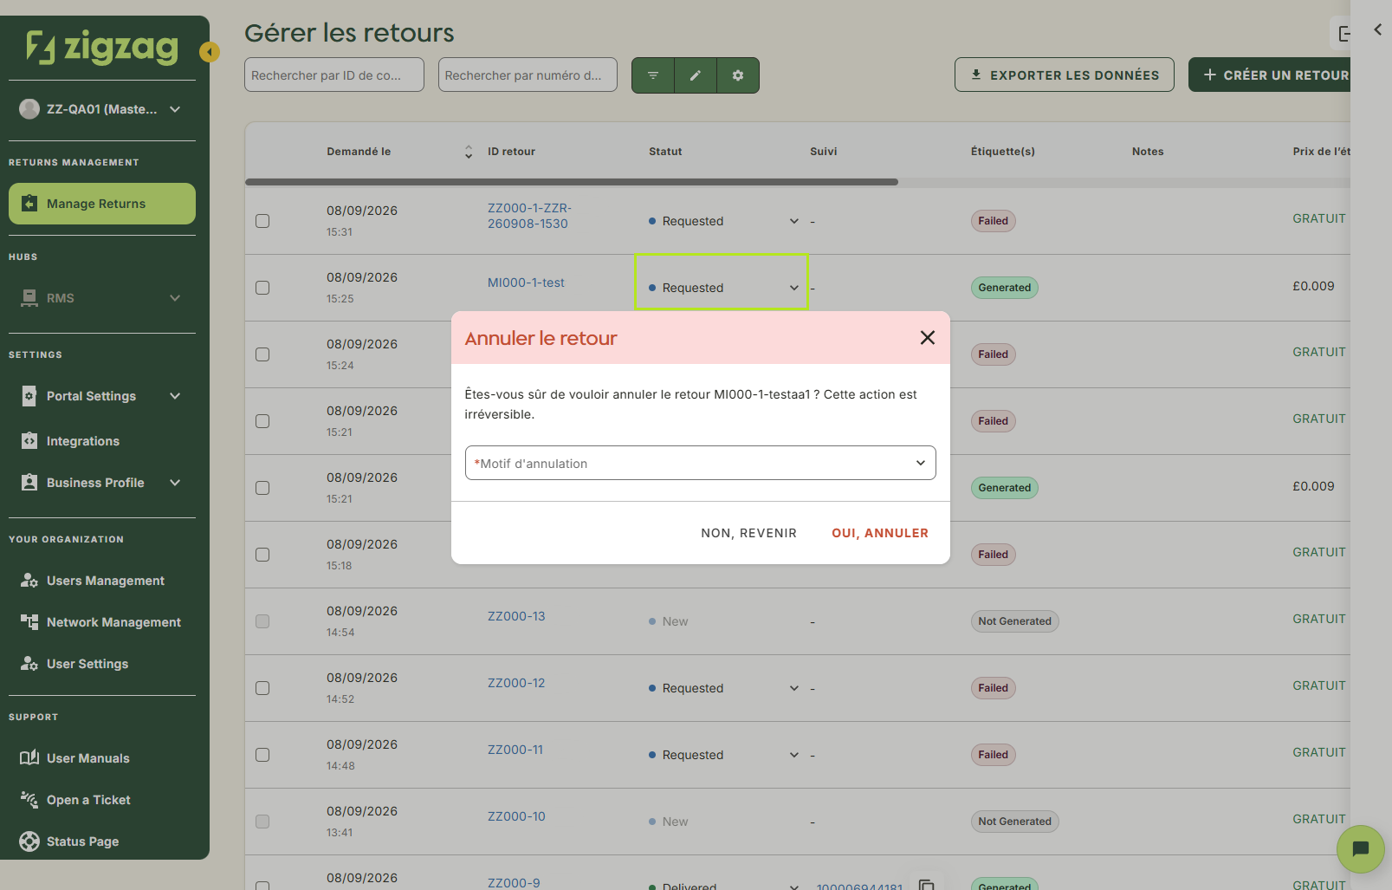Image resolution: width=1392 pixels, height=890 pixels.
Task: Click the zigzag logo
Action: [x=102, y=48]
